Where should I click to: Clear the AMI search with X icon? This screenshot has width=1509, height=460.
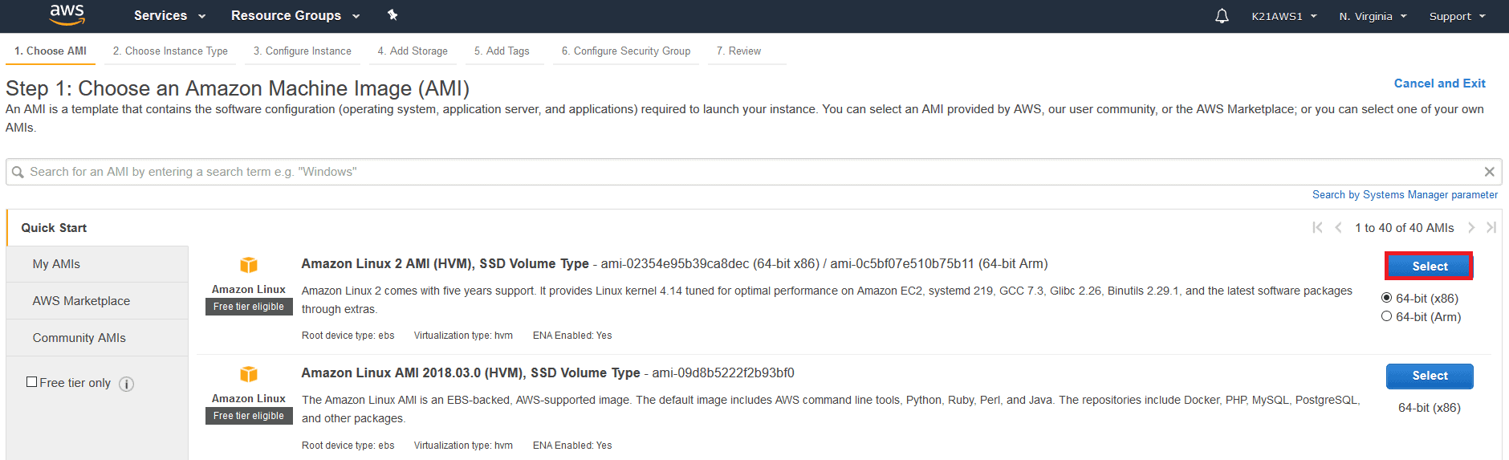(x=1489, y=172)
